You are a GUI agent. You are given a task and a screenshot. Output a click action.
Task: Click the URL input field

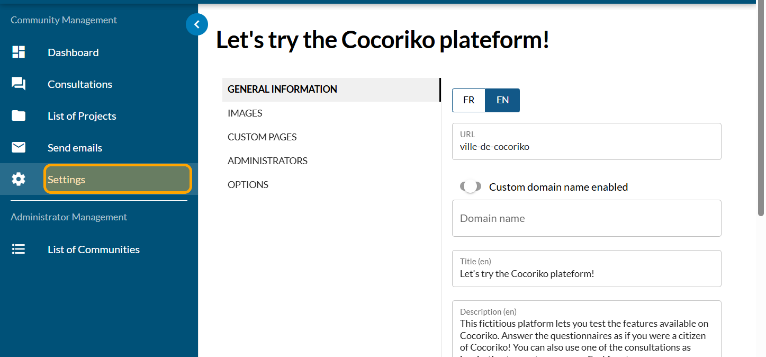click(x=586, y=147)
